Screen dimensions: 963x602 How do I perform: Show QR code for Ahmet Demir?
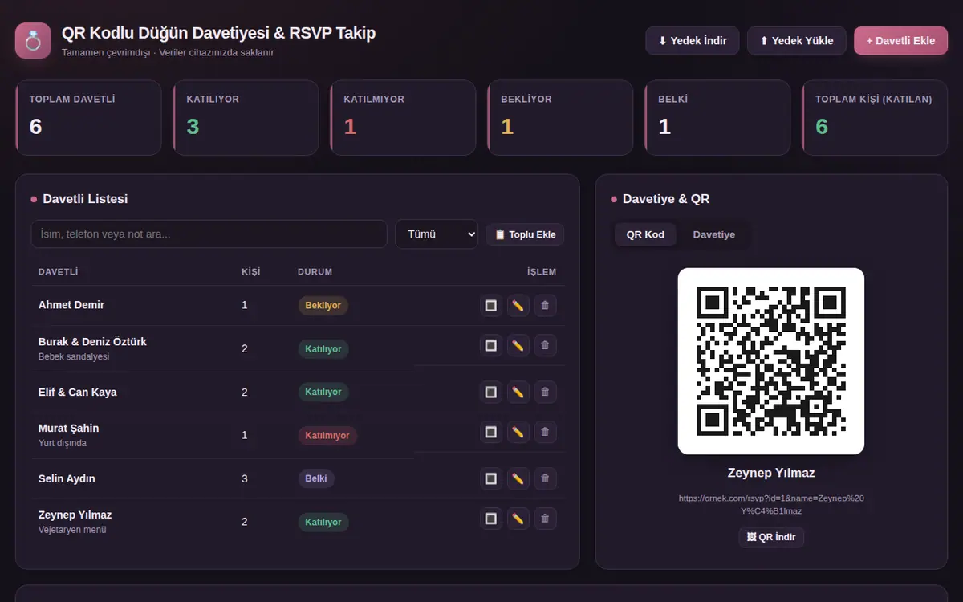(x=491, y=305)
